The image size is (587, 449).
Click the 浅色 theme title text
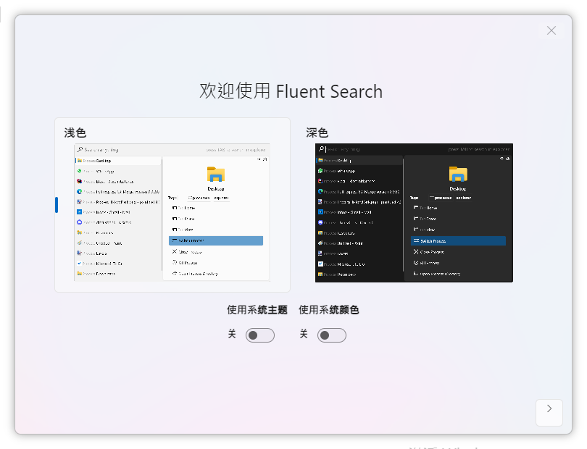[x=75, y=133]
